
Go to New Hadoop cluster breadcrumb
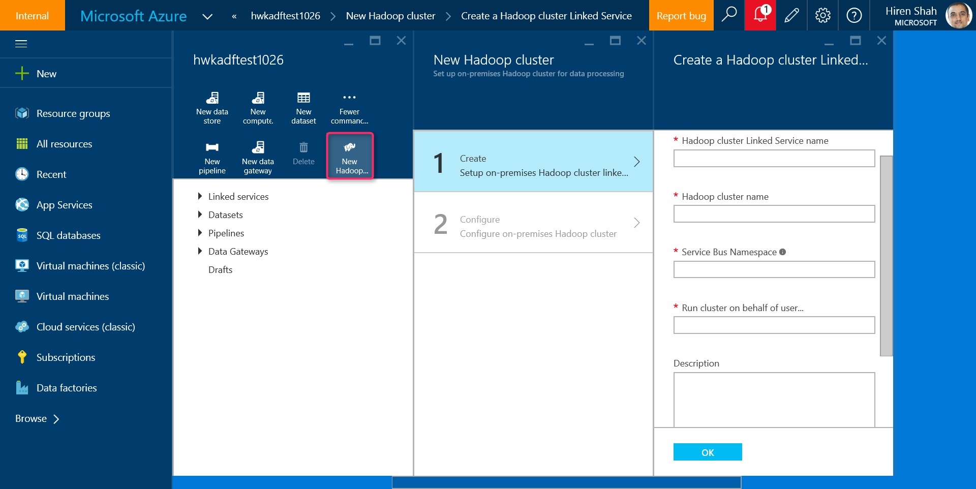pos(390,16)
